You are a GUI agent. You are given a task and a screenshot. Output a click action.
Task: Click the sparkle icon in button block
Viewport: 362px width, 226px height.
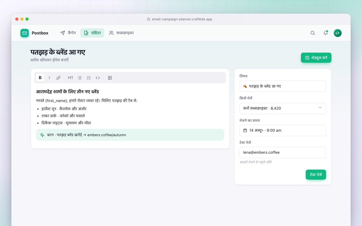click(x=42, y=135)
